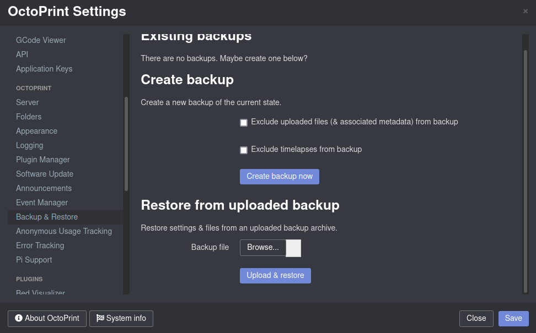Tick Exclude timelapses from backup checkbox
This screenshot has width=536, height=333.
(x=244, y=150)
